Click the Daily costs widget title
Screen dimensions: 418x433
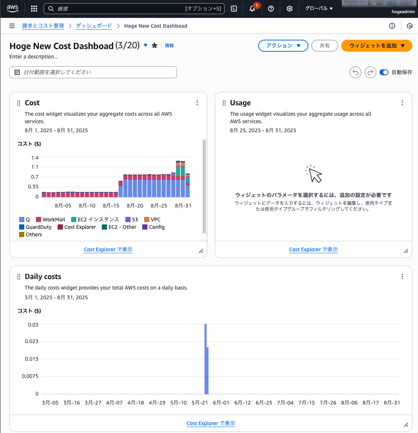pos(43,276)
